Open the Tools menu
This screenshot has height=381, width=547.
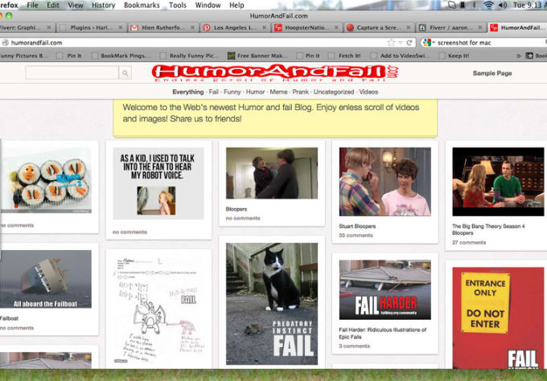pyautogui.click(x=178, y=6)
